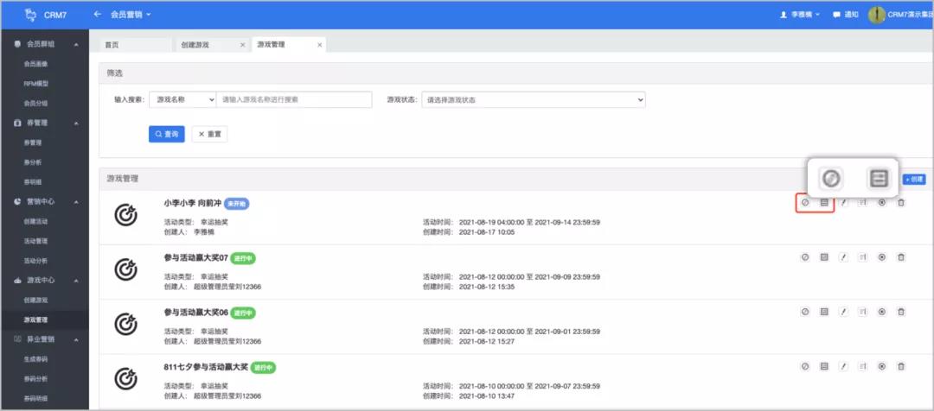This screenshot has height=411, width=934.
Task: Click the target icon of 小李小李 向前冲
Action: tap(125, 215)
